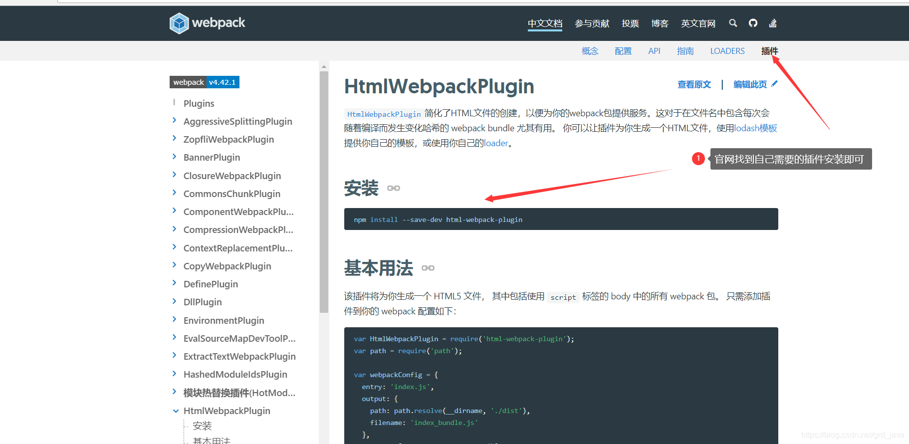Open 模块热替换插件(HotMod... in the sidebar
Viewport: 909px width, 444px height.
239,393
